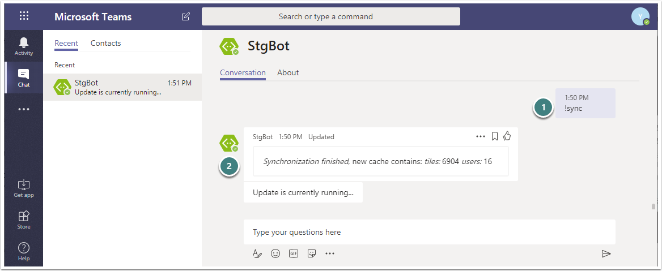The height and width of the screenshot is (271, 662).
Task: Open the Activity bell in sidebar
Action: pos(24,46)
